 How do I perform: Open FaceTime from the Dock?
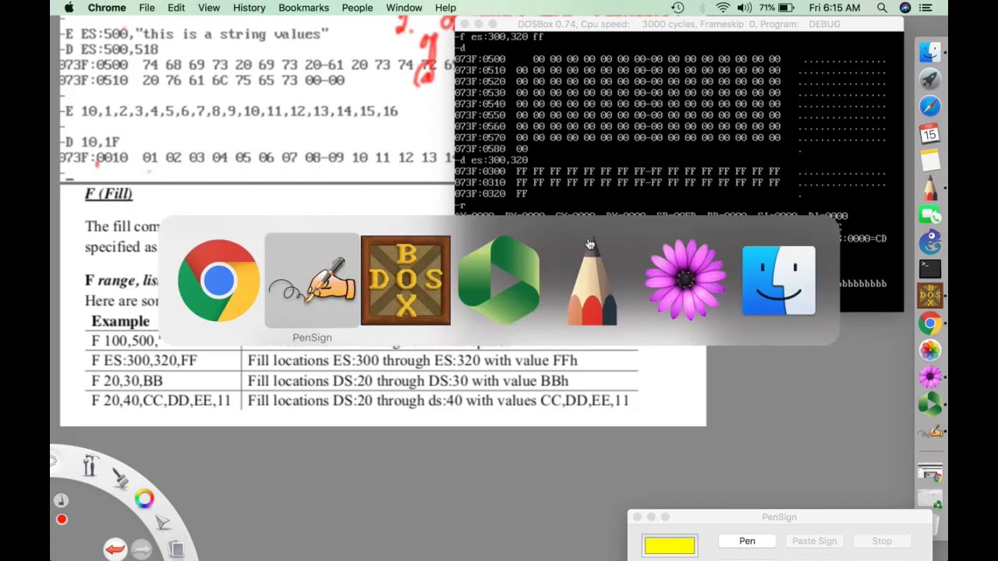(x=930, y=215)
